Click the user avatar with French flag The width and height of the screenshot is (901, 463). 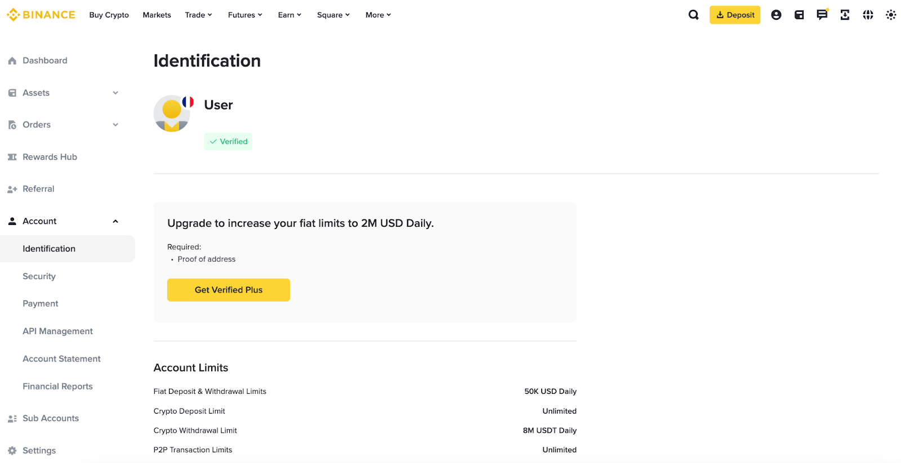click(x=172, y=114)
